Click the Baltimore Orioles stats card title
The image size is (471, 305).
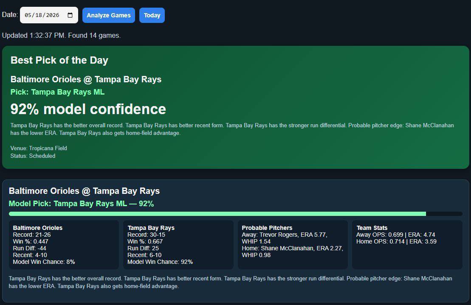[x=38, y=228]
